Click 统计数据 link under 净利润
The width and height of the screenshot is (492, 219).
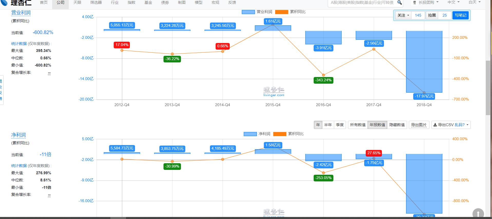coord(19,166)
